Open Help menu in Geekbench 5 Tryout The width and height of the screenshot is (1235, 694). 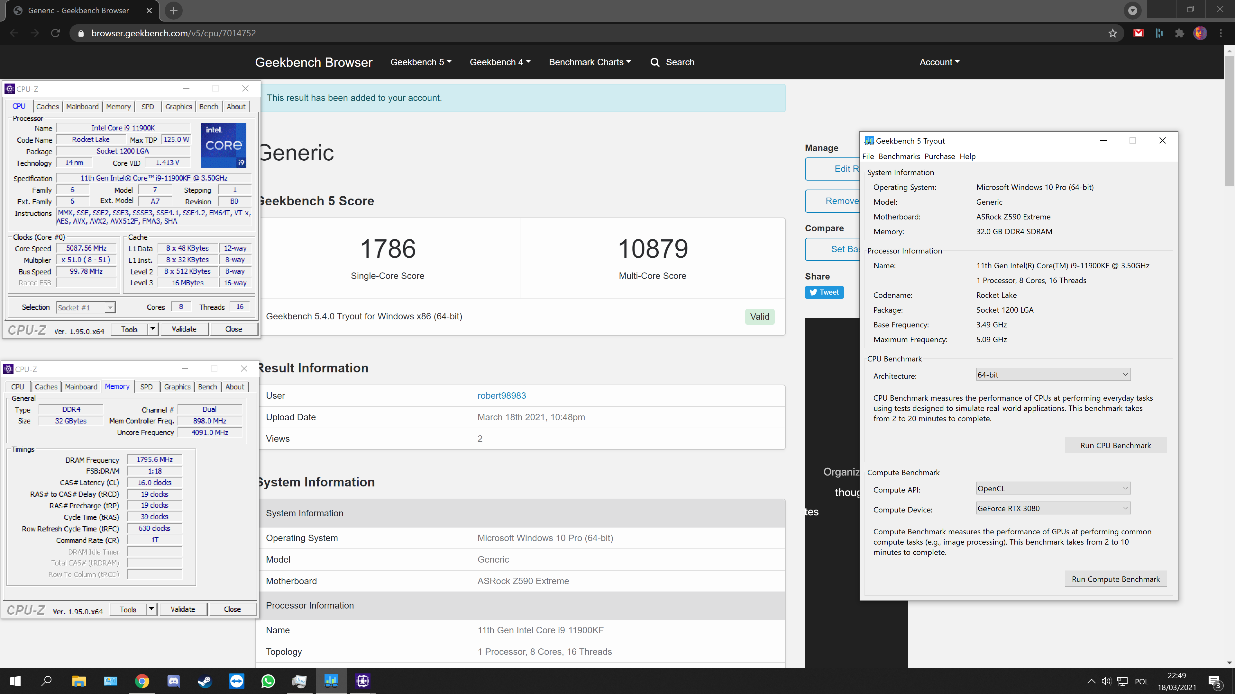[967, 156]
